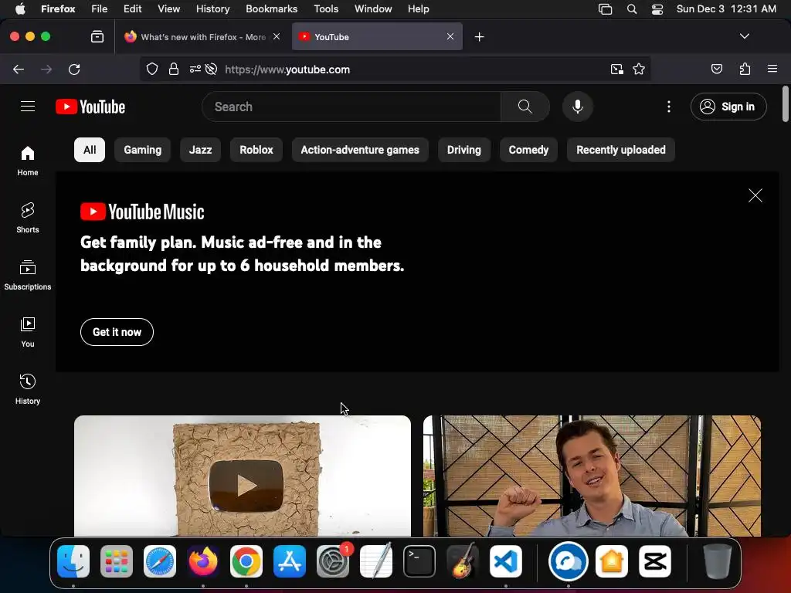Show site security padlock info
Screen dimensions: 791x593
click(x=174, y=69)
